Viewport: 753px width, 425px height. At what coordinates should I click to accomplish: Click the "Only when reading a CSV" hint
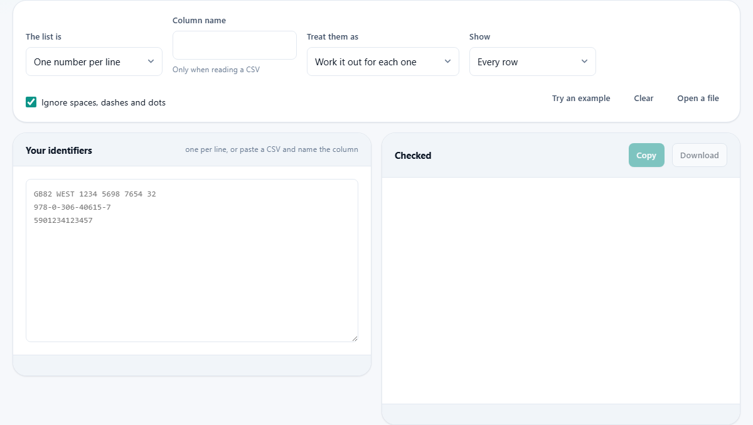[216, 70]
